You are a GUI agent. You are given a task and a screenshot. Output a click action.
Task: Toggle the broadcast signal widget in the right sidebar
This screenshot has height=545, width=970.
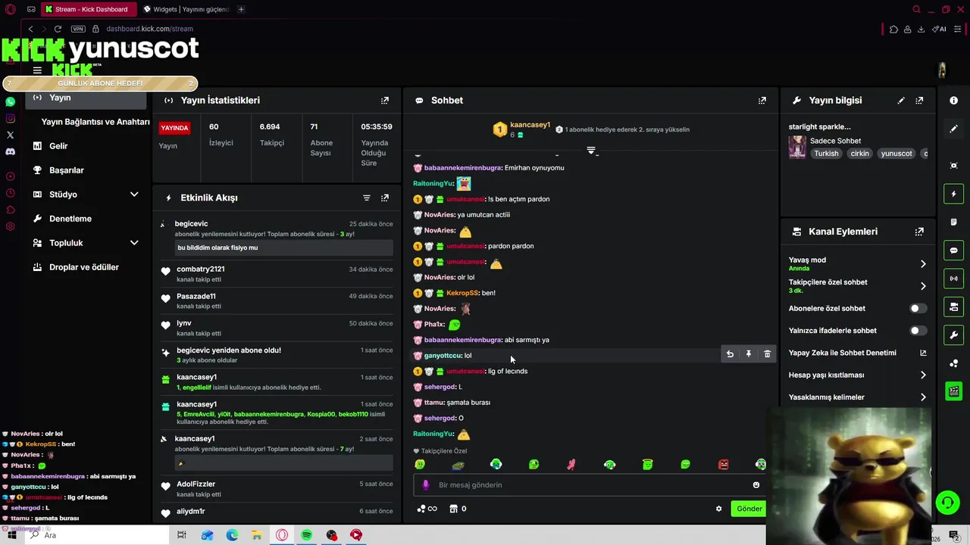click(954, 279)
